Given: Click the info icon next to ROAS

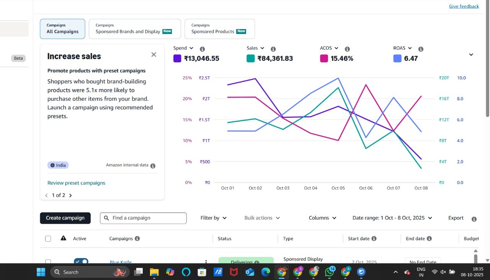Looking at the screenshot, I should coord(421,49).
